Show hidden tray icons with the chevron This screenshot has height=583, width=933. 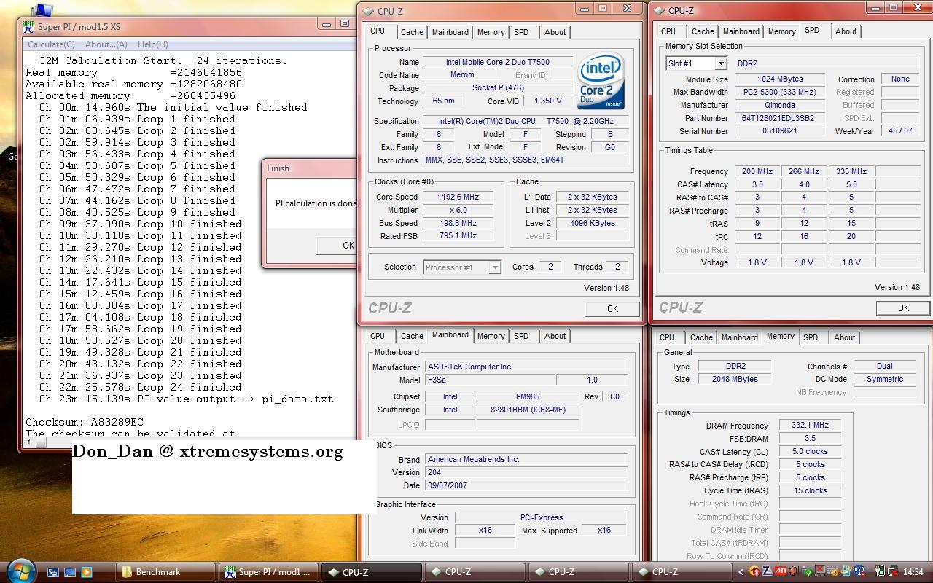point(741,572)
